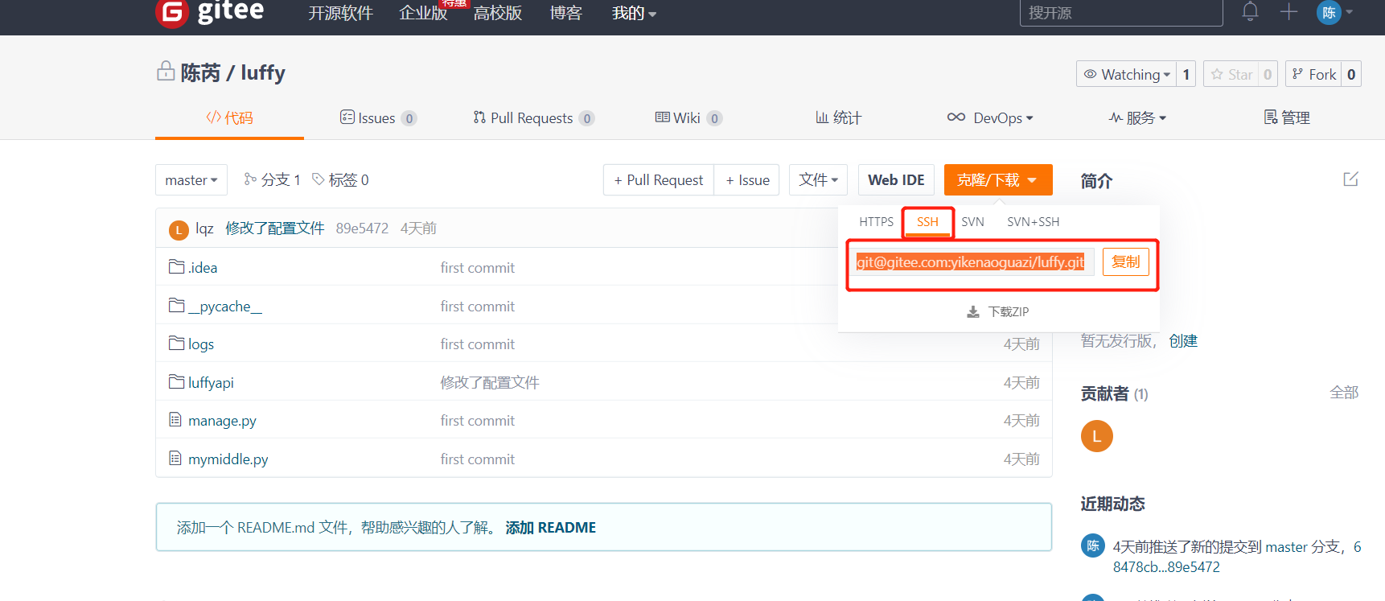Click the 添加 README link
Image resolution: width=1385 pixels, height=601 pixels.
(550, 528)
